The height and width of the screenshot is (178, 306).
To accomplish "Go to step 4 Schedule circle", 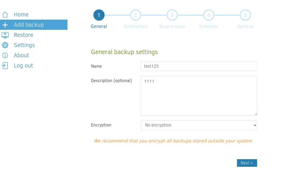I will coord(209,15).
